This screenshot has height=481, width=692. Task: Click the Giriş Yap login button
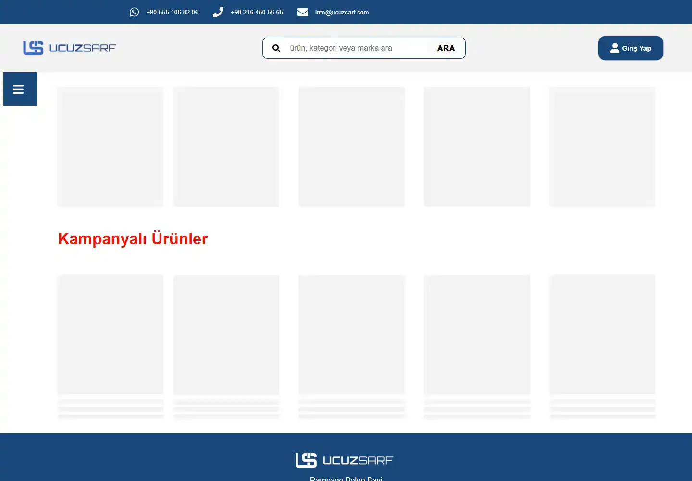[630, 48]
